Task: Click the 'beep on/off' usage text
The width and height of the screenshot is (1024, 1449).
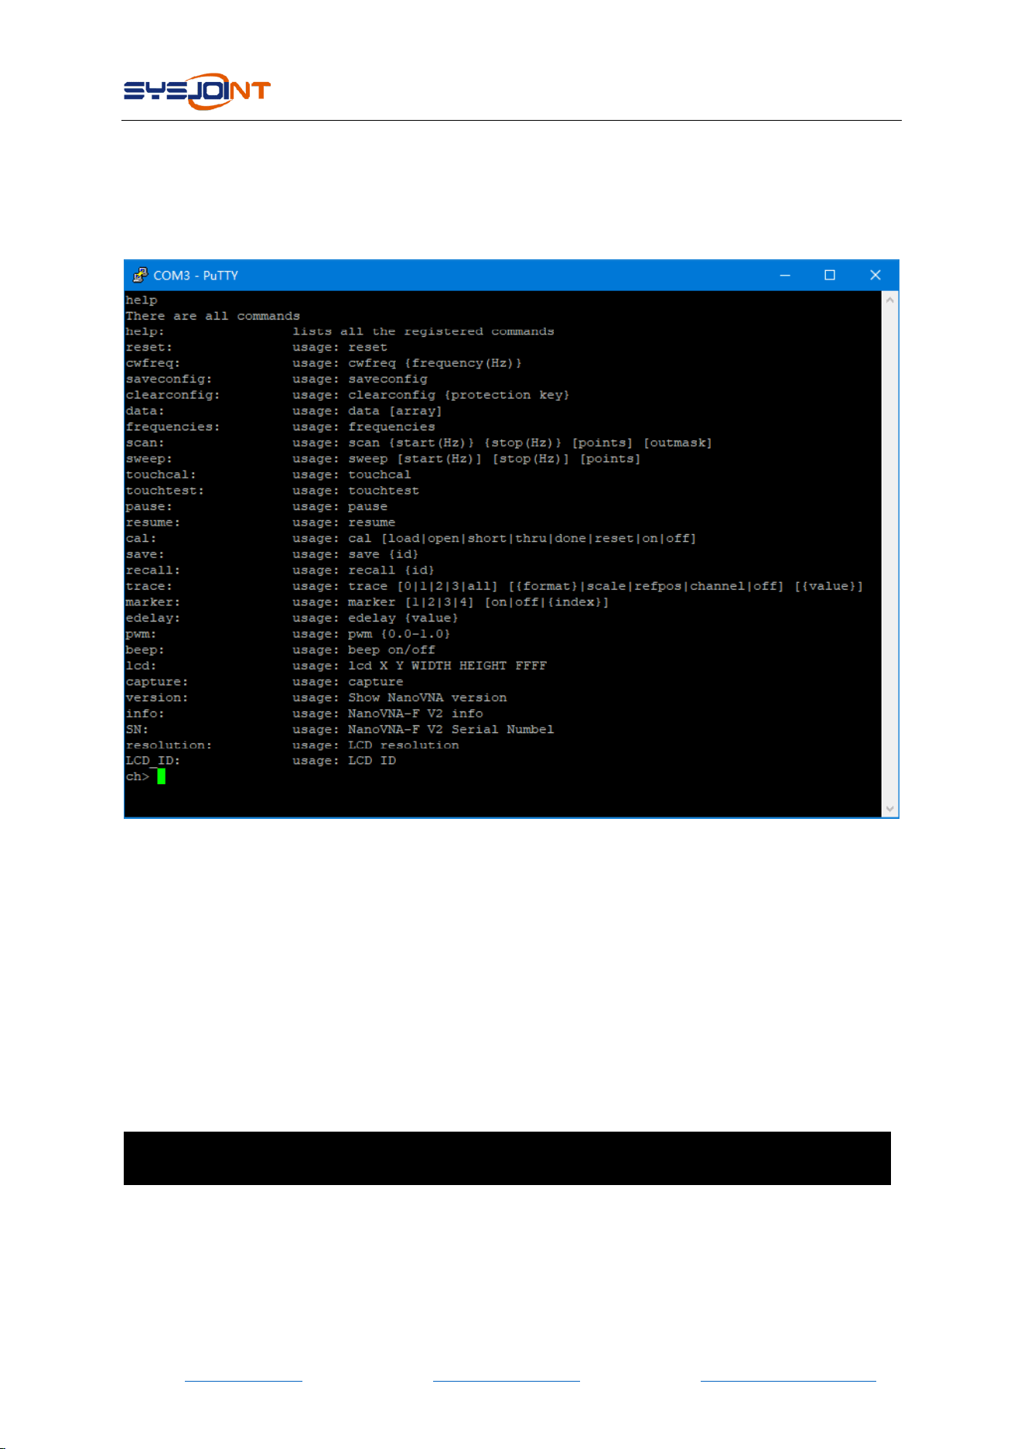Action: tap(391, 650)
